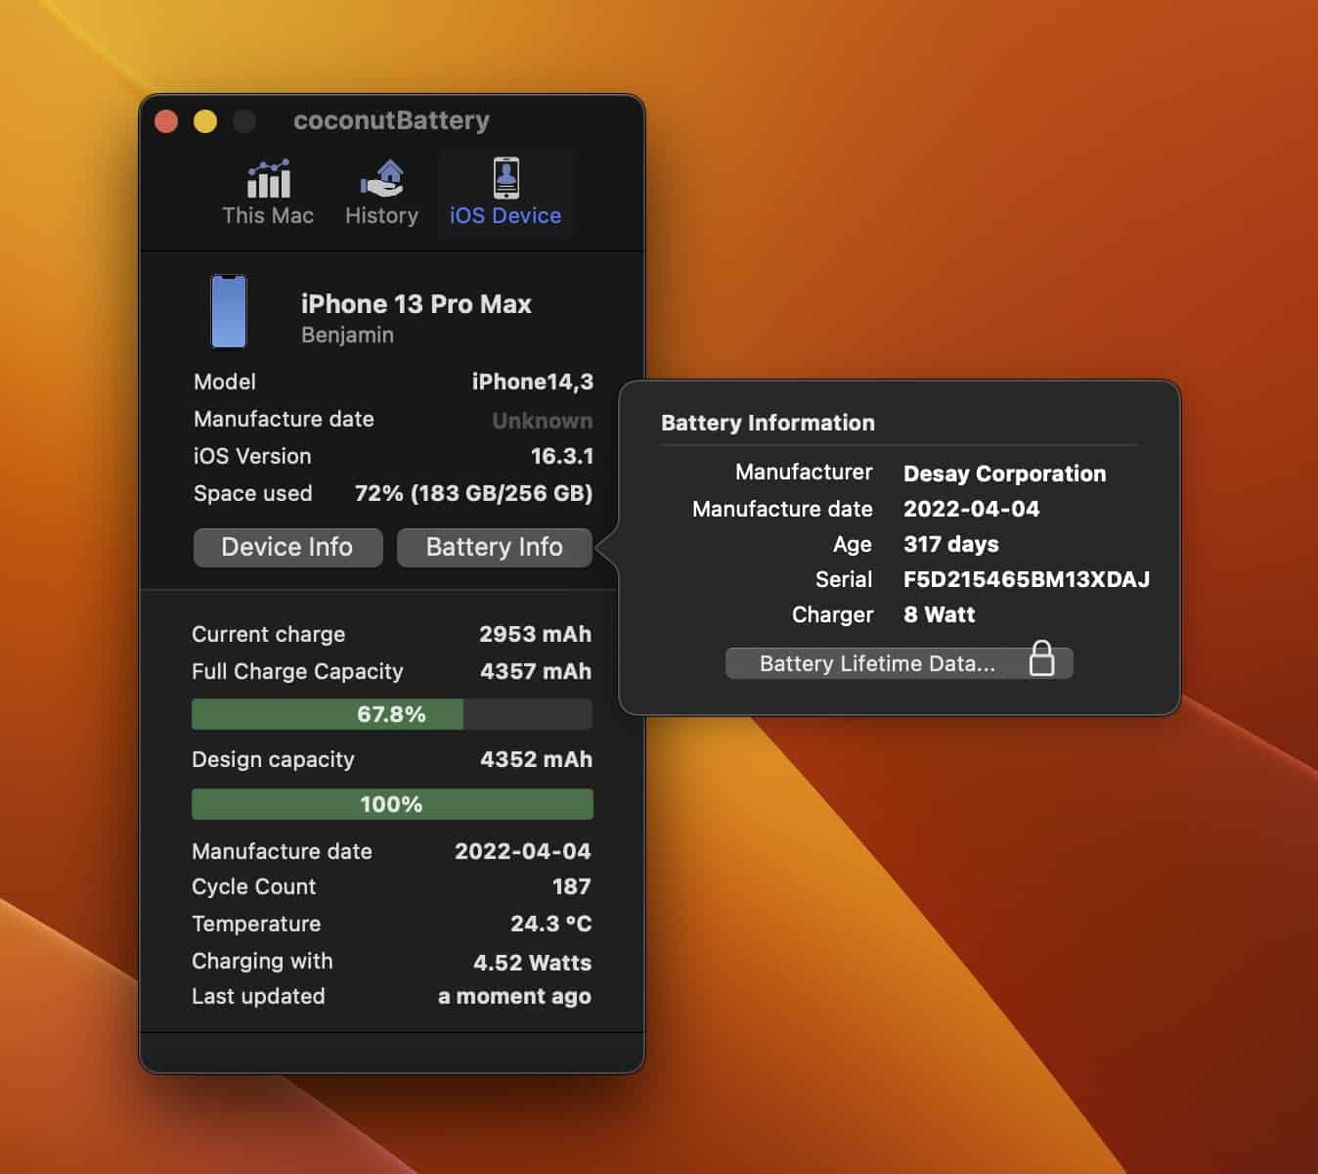Open the History tab

click(x=381, y=194)
